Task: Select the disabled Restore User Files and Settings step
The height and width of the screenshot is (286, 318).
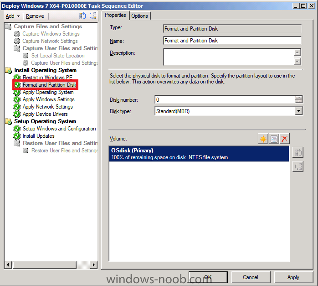Action: [65, 151]
